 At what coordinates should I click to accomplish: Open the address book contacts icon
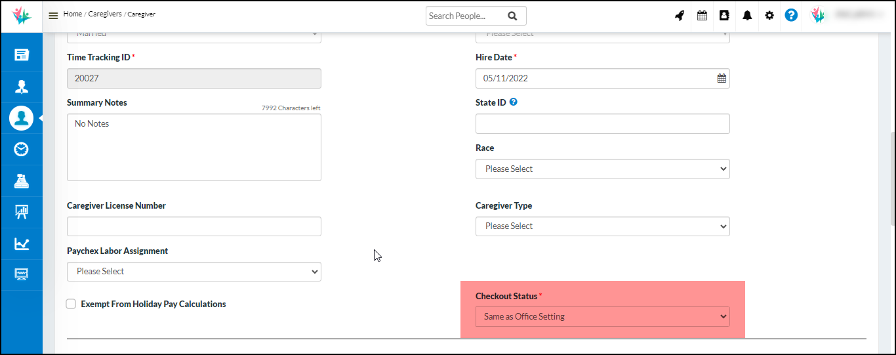724,16
